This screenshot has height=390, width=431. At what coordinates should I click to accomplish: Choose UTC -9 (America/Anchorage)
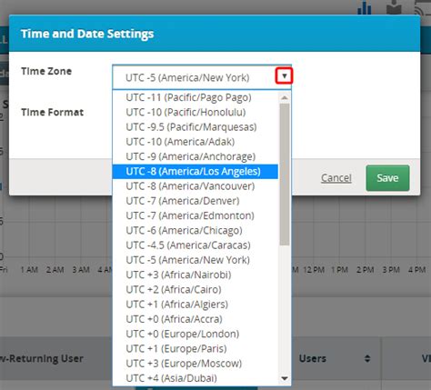point(195,156)
